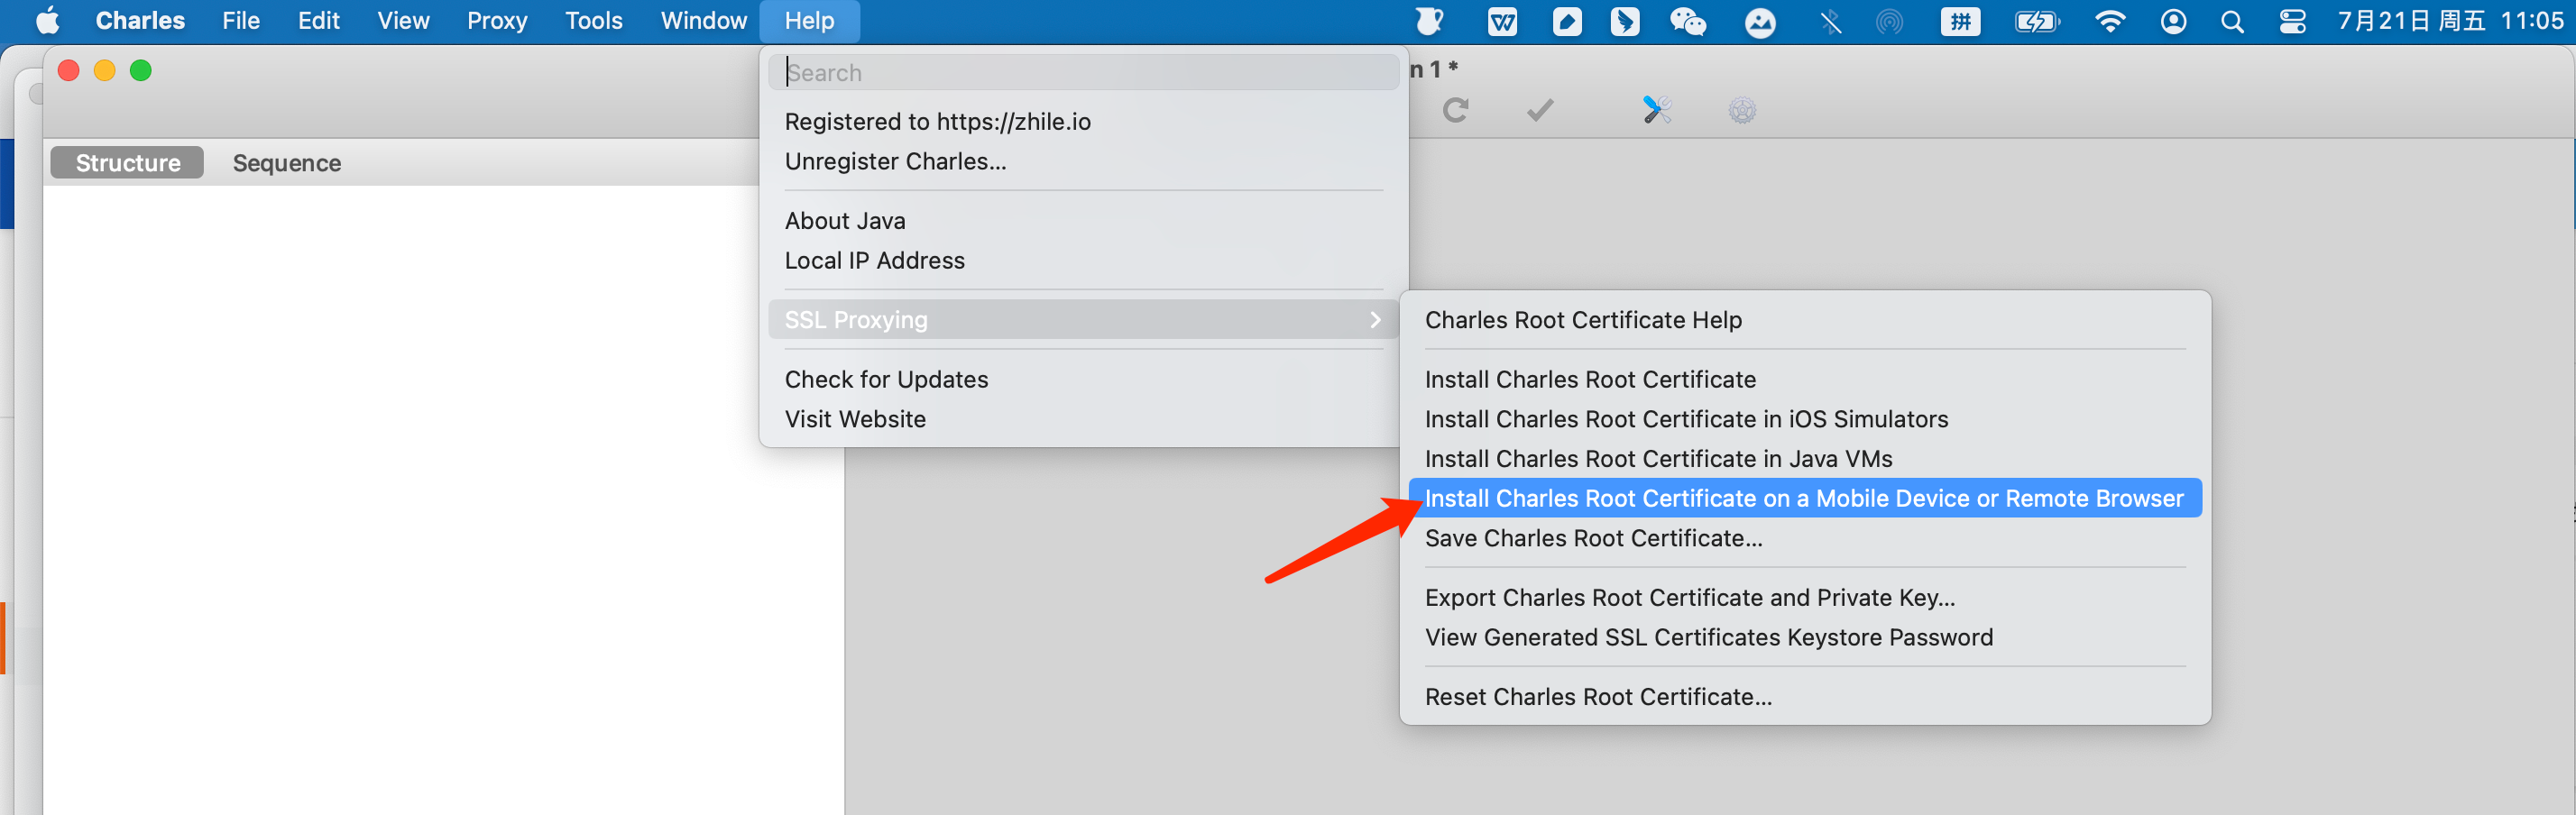Image resolution: width=2576 pixels, height=815 pixels.
Task: Open the Charles application menu
Action: click(x=140, y=21)
